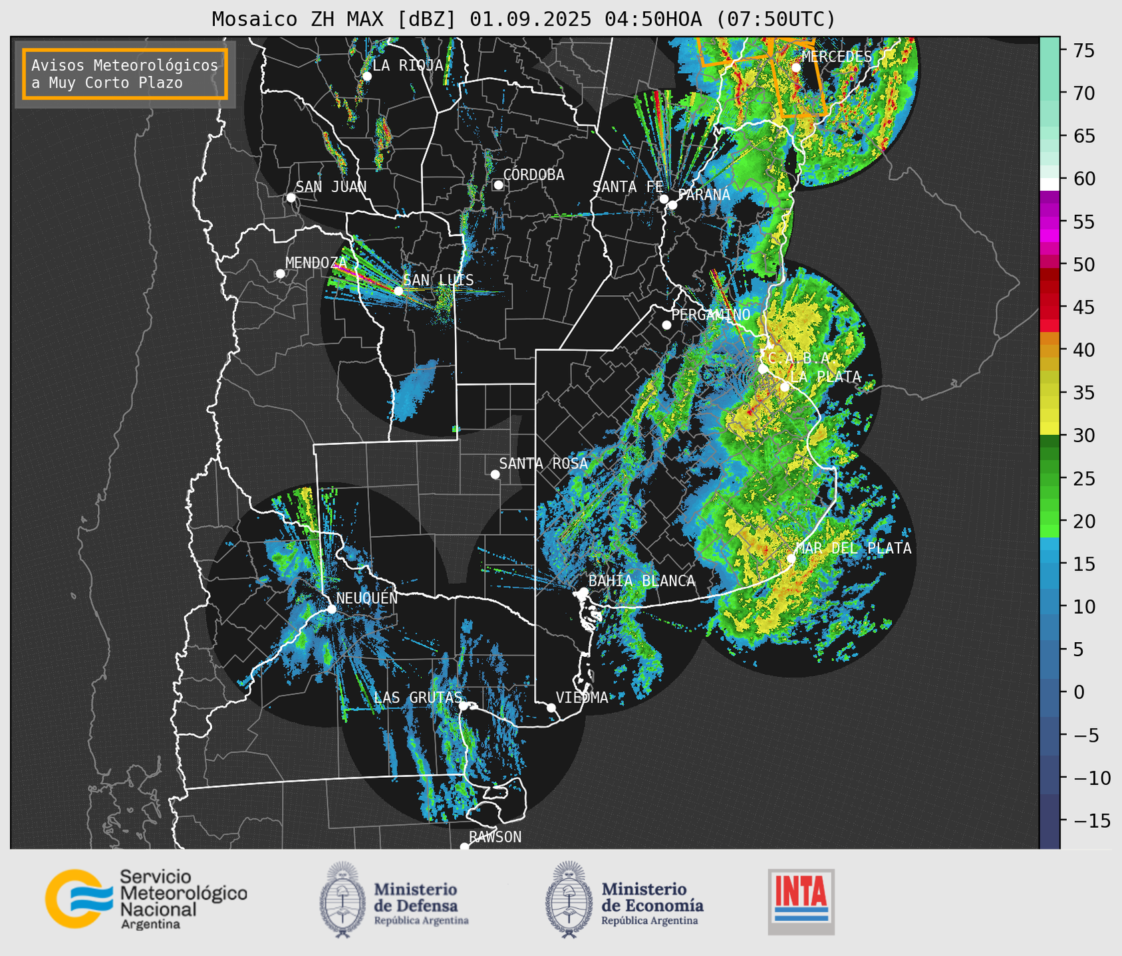Click the SAN JUAN city marker dot
This screenshot has height=956, width=1122.
291,197
